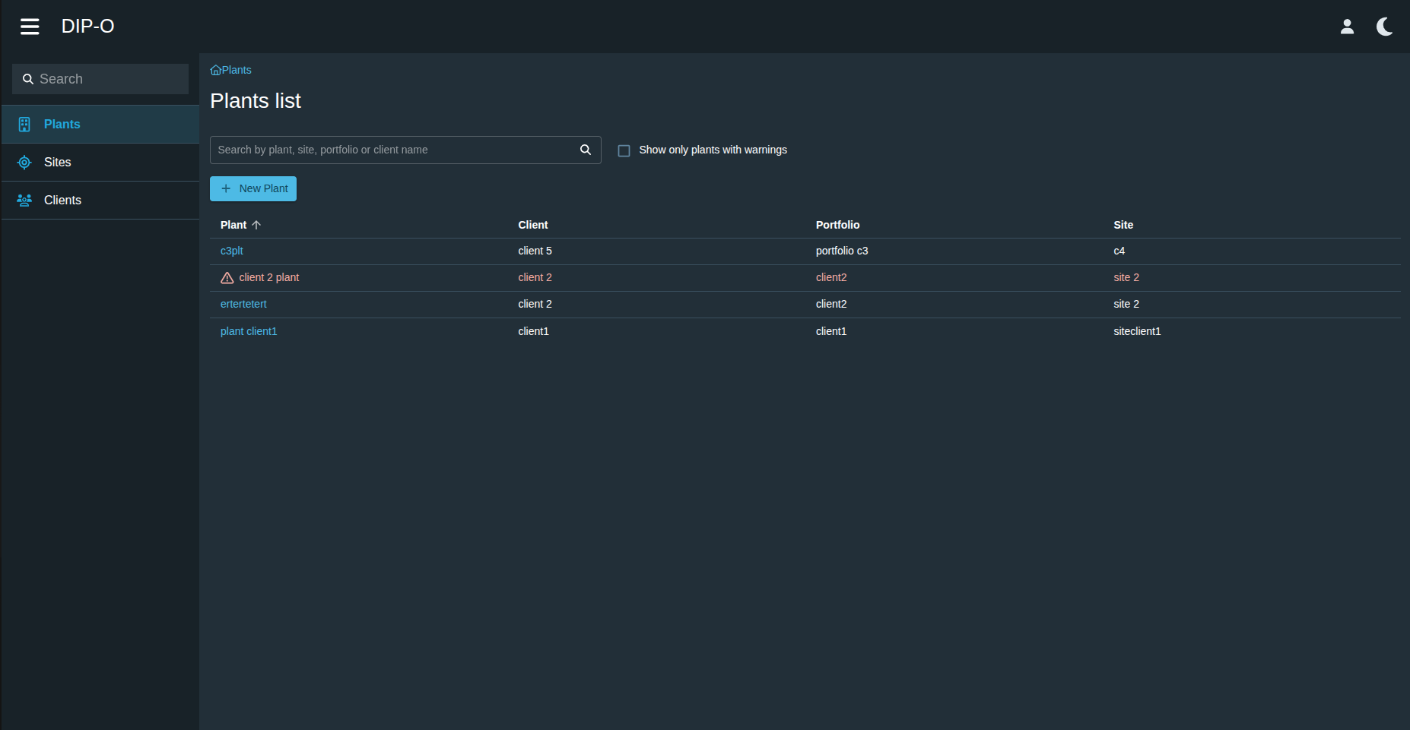1410x730 pixels.
Task: Click the magnifier icon in plant search
Action: [x=586, y=150]
